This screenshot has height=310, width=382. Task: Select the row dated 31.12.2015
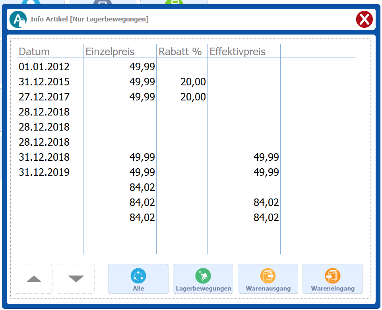tap(44, 82)
